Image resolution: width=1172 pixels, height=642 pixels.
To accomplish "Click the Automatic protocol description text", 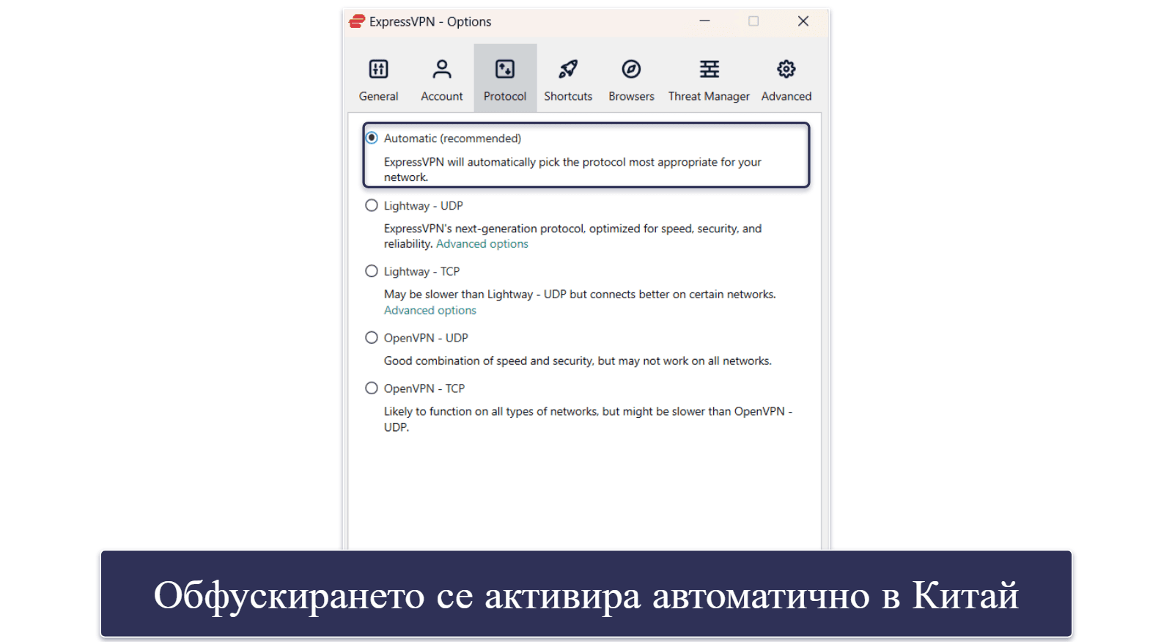I will pyautogui.click(x=572, y=169).
